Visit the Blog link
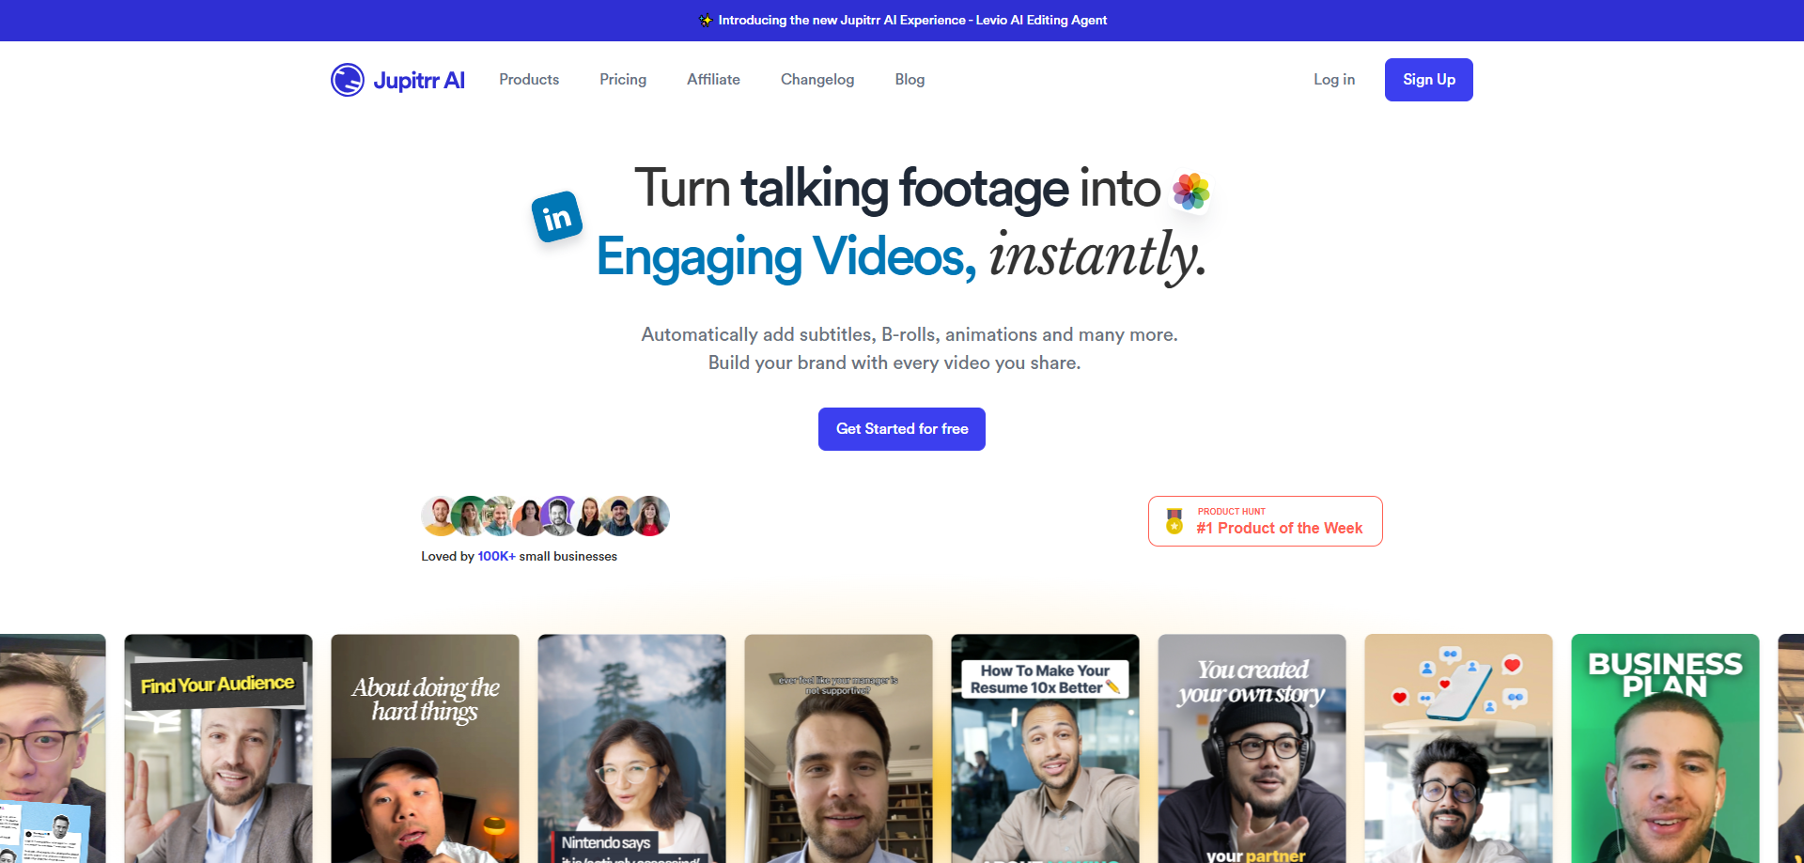 (910, 80)
